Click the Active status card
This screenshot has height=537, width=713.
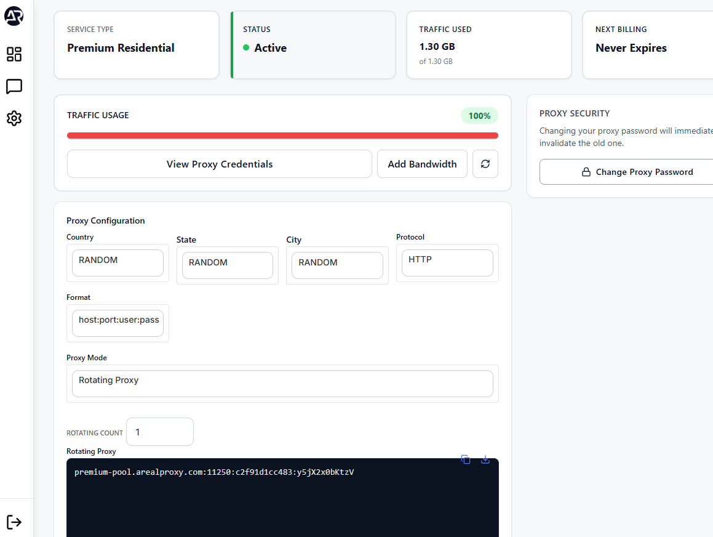point(313,44)
